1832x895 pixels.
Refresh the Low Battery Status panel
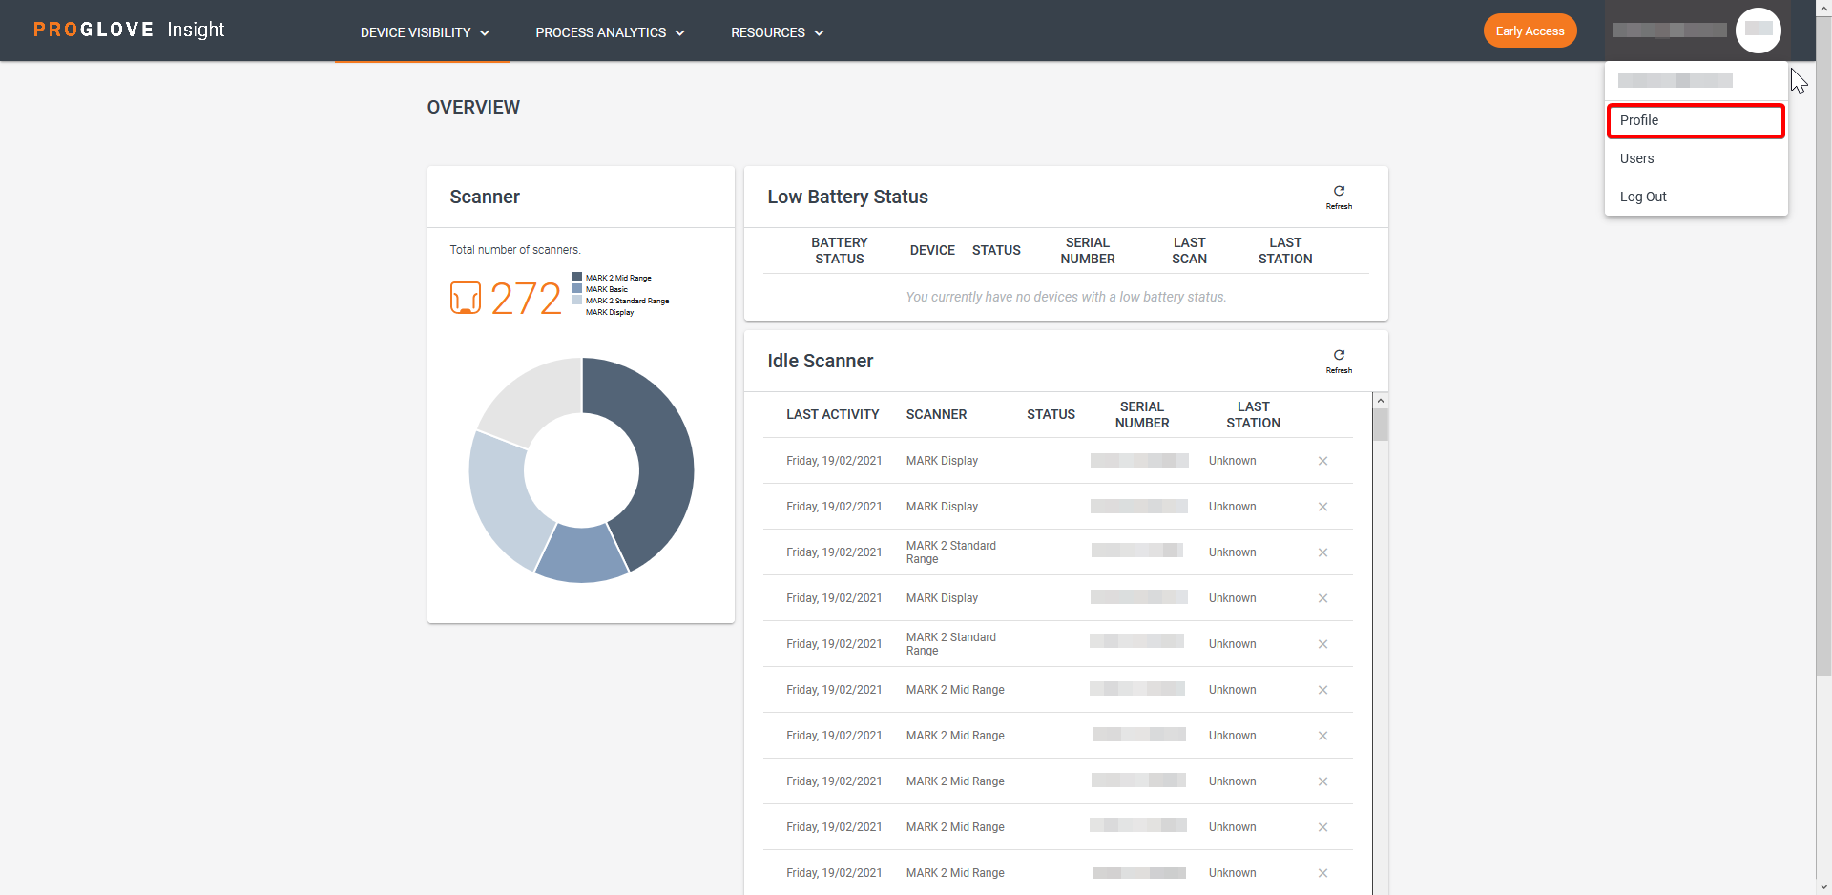[1339, 197]
